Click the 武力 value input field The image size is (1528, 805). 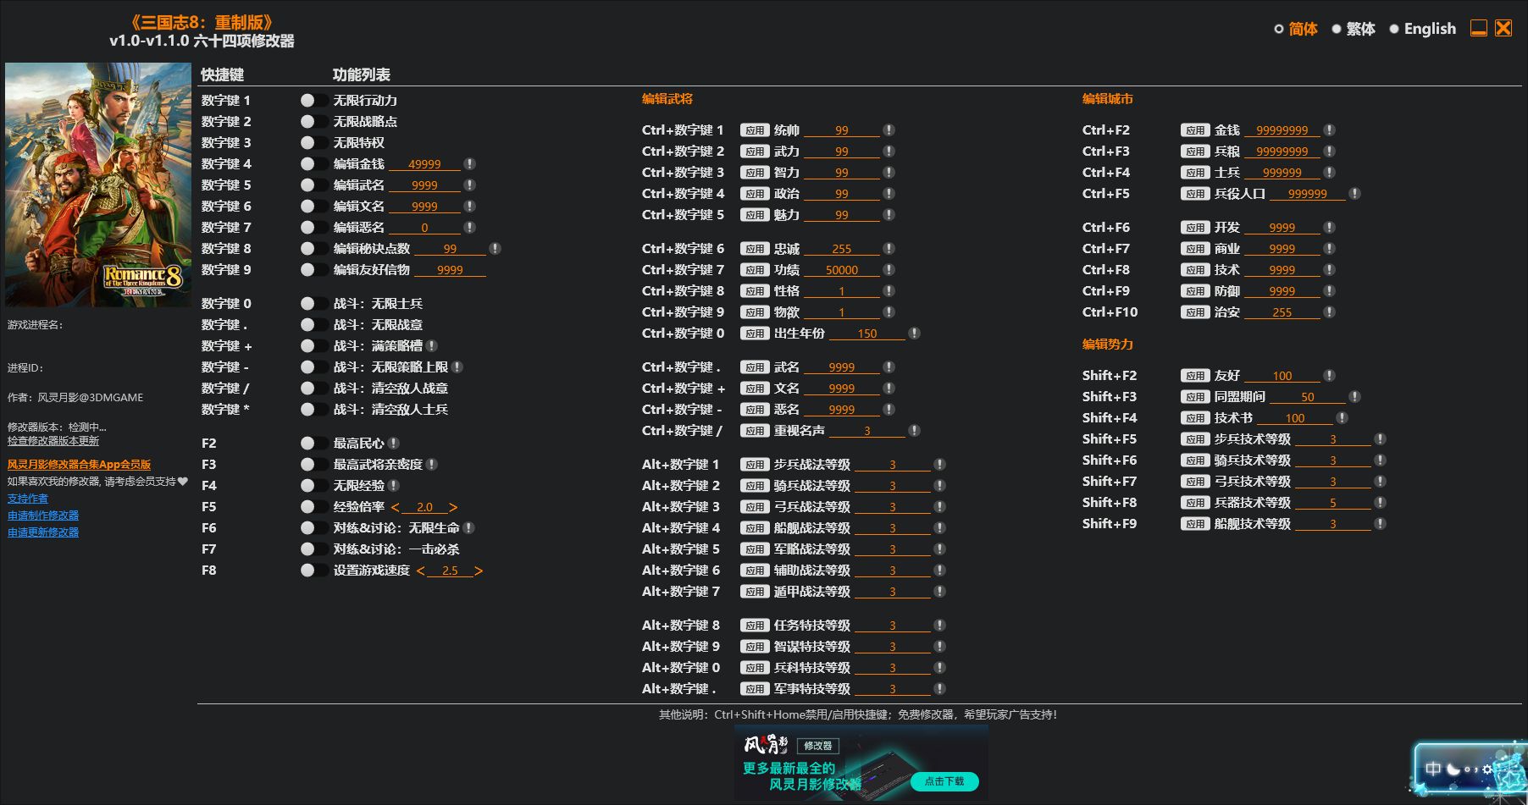pyautogui.click(x=841, y=152)
